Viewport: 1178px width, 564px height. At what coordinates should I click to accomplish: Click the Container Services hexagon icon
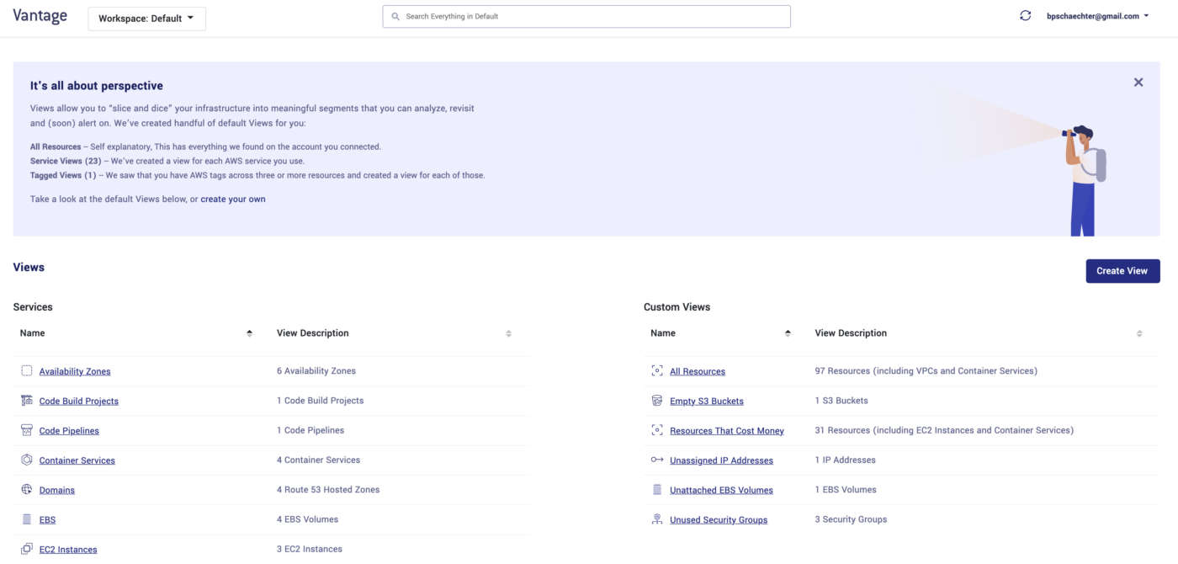pyautogui.click(x=27, y=460)
